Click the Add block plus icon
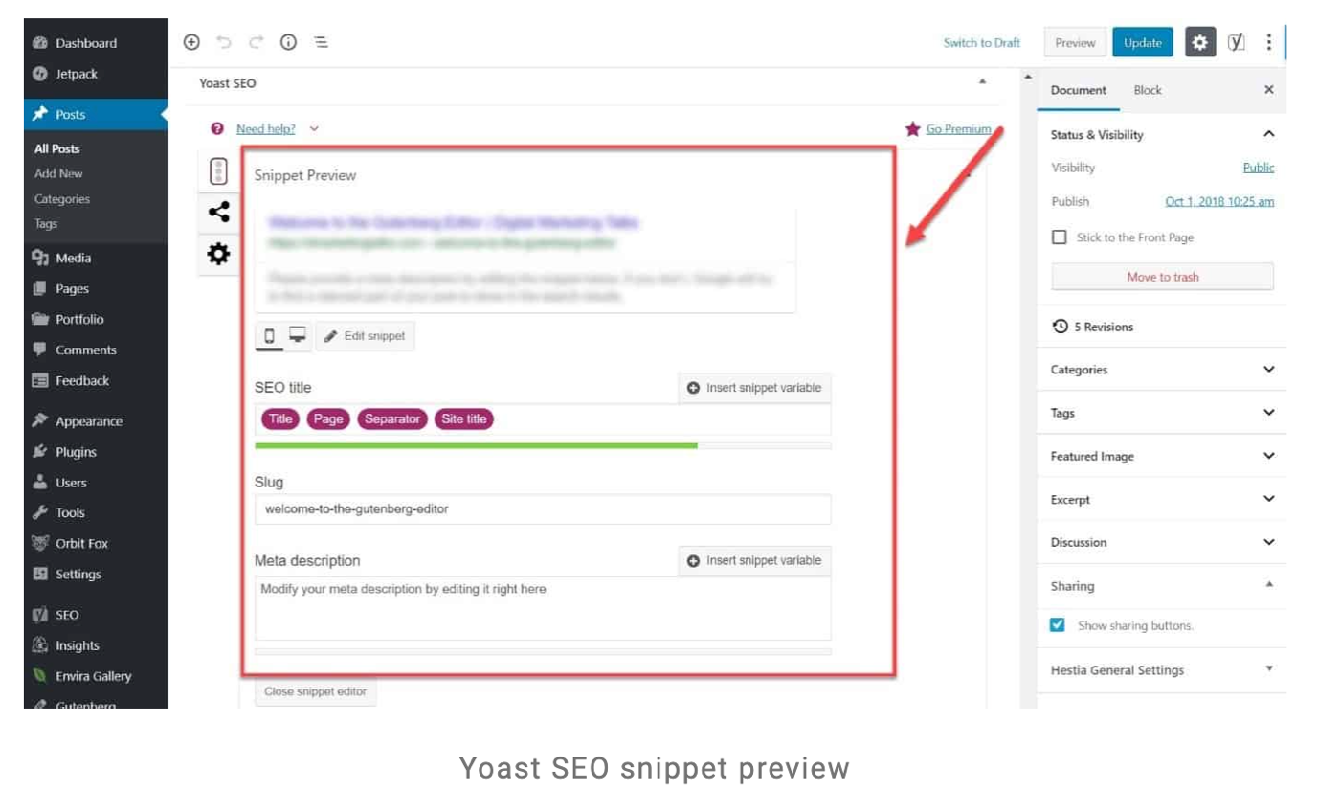The image size is (1318, 791). point(191,42)
